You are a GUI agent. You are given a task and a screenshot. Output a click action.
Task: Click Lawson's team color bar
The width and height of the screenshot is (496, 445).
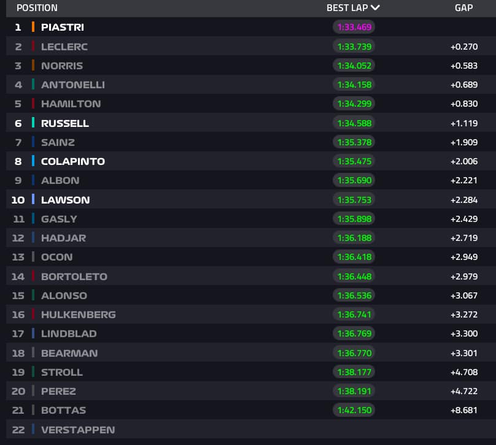(33, 199)
